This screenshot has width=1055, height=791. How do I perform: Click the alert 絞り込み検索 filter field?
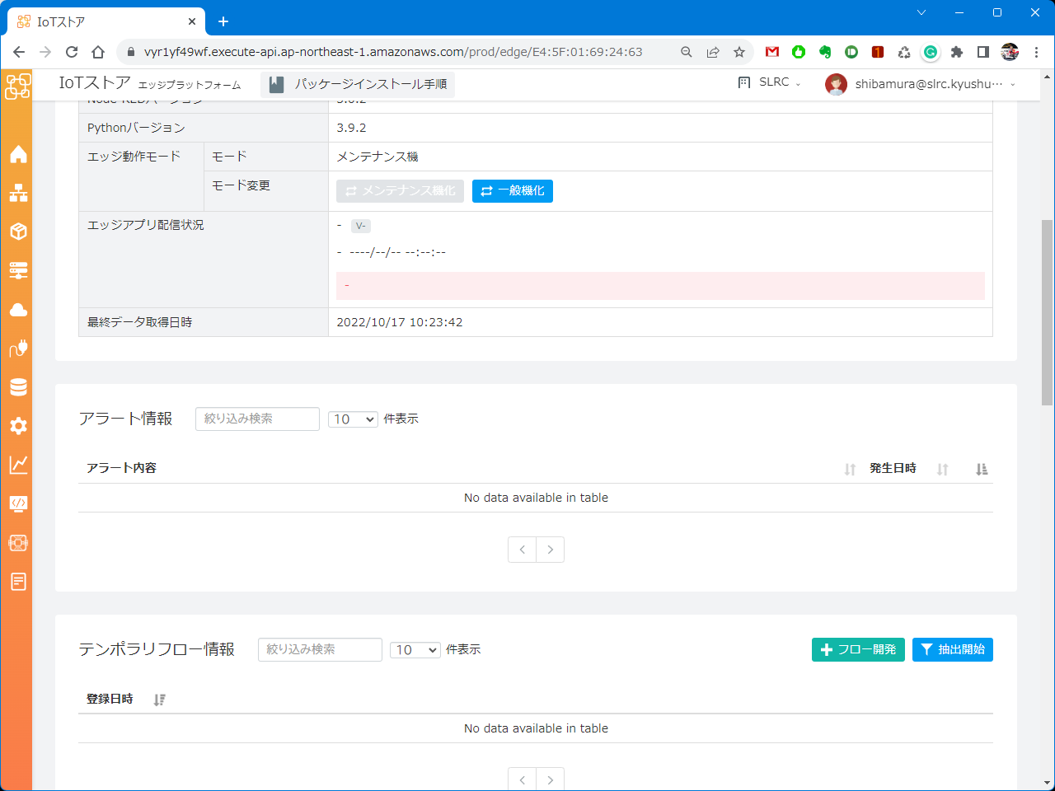pos(257,419)
